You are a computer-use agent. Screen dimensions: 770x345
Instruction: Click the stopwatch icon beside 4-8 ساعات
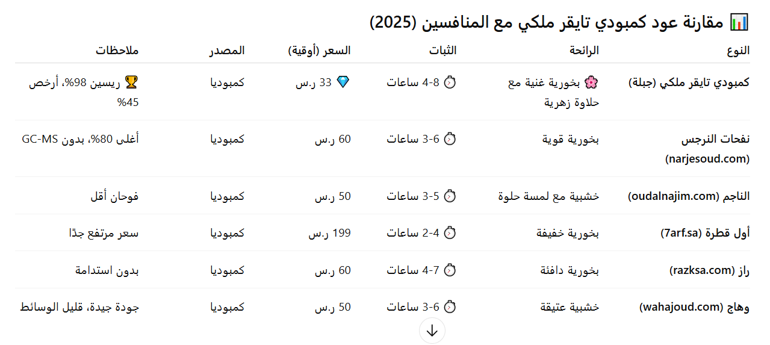(x=450, y=82)
